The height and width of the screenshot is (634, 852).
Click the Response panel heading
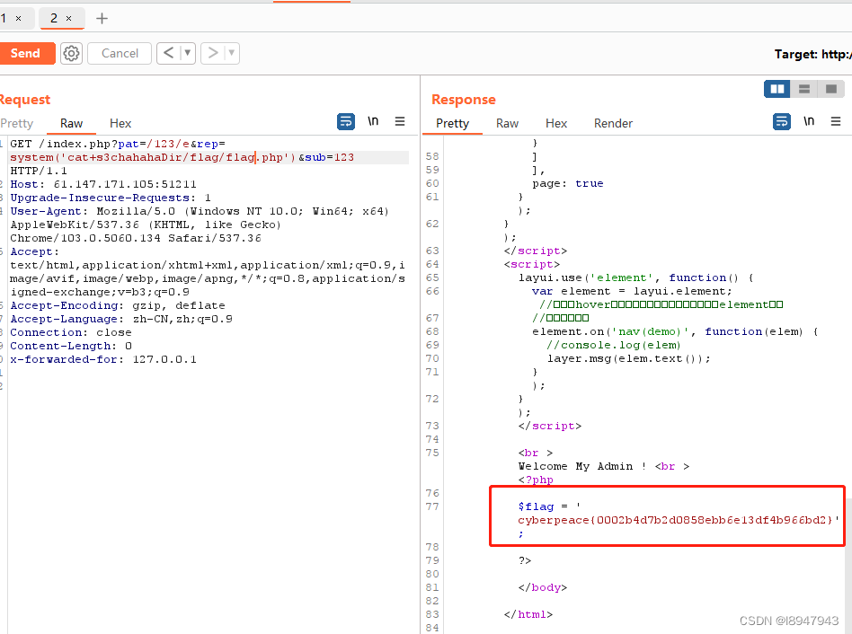pyautogui.click(x=464, y=100)
